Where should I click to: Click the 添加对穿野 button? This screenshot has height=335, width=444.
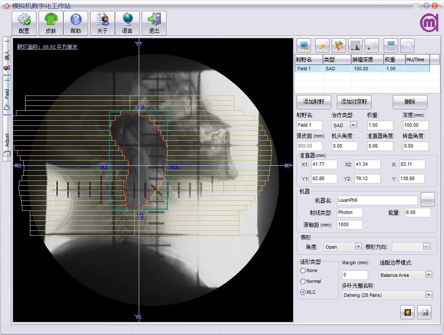(354, 102)
